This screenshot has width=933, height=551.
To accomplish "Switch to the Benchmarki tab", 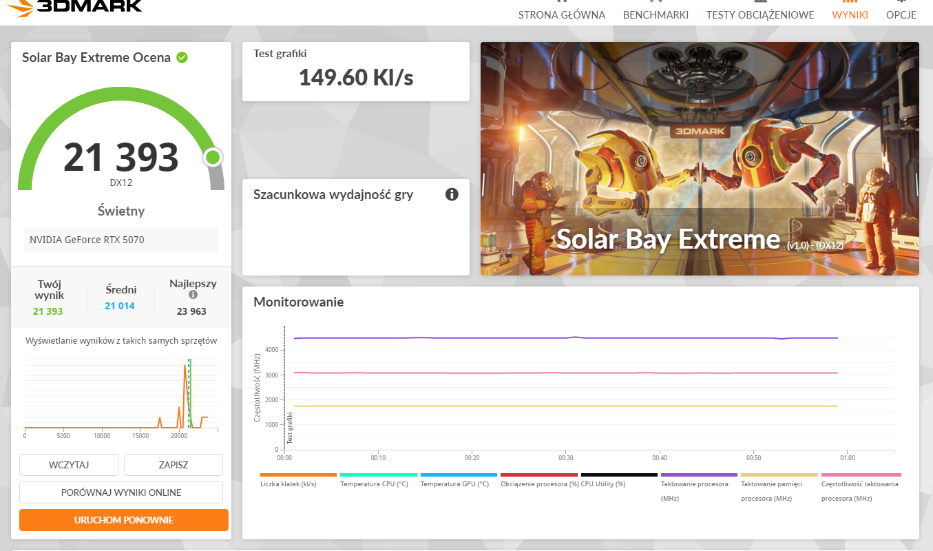I will [x=656, y=15].
